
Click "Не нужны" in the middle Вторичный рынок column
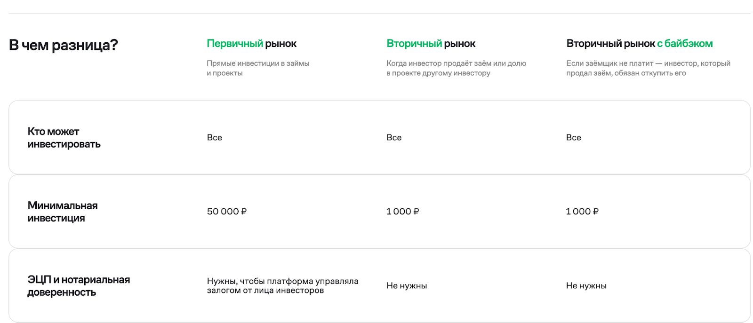(x=407, y=286)
